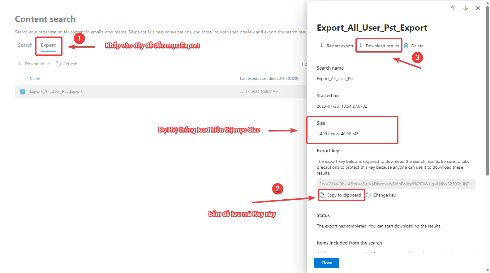Screen dimensions: 490x273
Task: Go to previous item with up arrow
Action: coord(453,8)
